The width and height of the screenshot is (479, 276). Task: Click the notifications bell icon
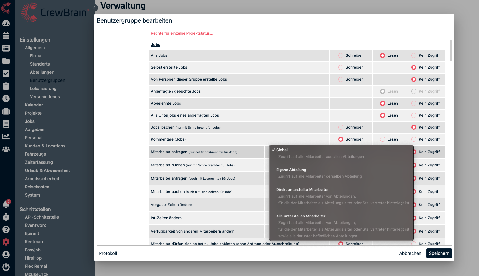(6, 204)
